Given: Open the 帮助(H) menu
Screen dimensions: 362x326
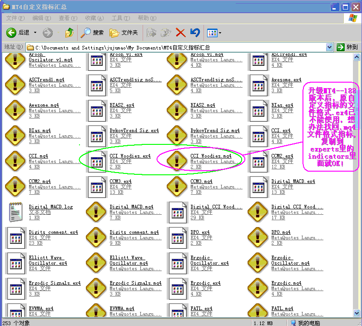Looking at the screenshot, I should [x=147, y=18].
